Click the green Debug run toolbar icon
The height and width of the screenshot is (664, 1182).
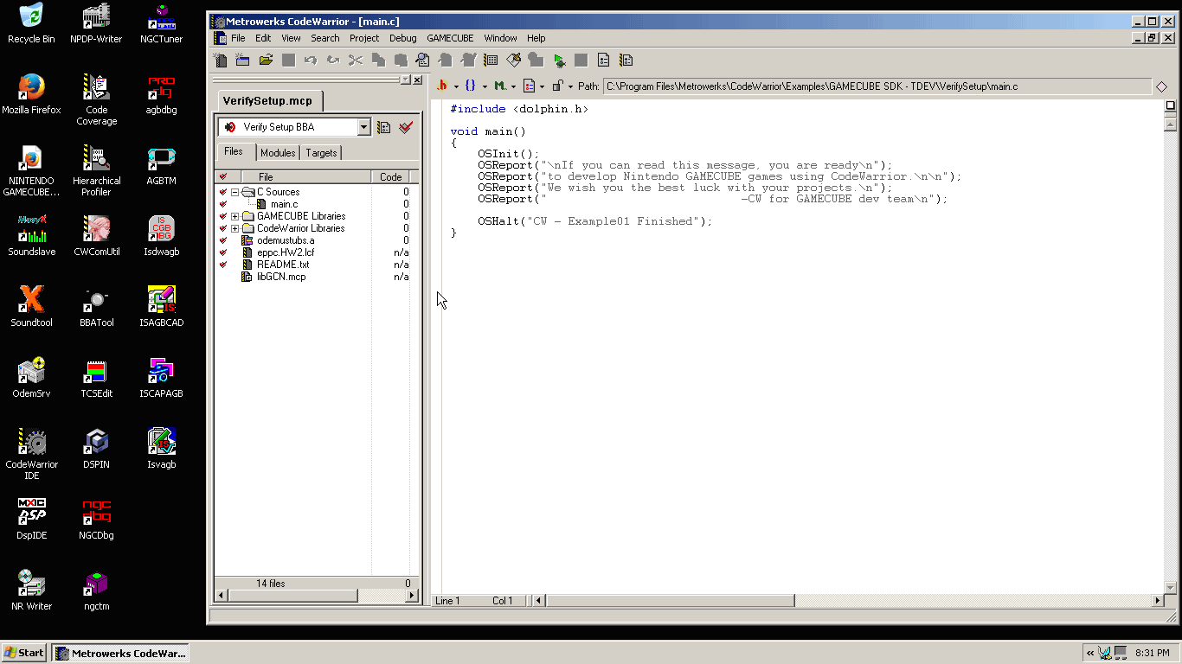(559, 61)
